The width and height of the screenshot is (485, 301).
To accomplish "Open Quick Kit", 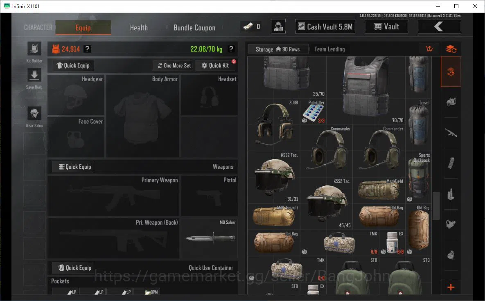I will click(216, 65).
